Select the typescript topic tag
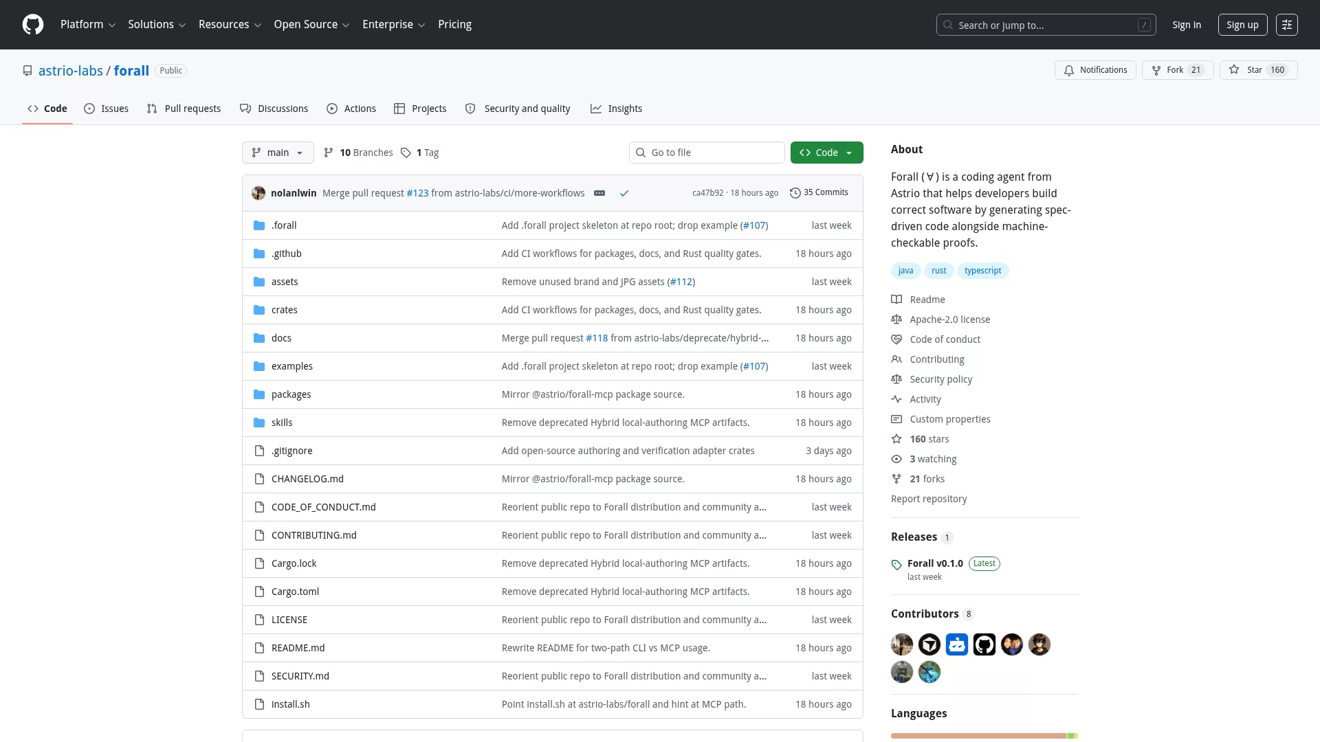Viewport: 1320px width, 742px height. [983, 271]
